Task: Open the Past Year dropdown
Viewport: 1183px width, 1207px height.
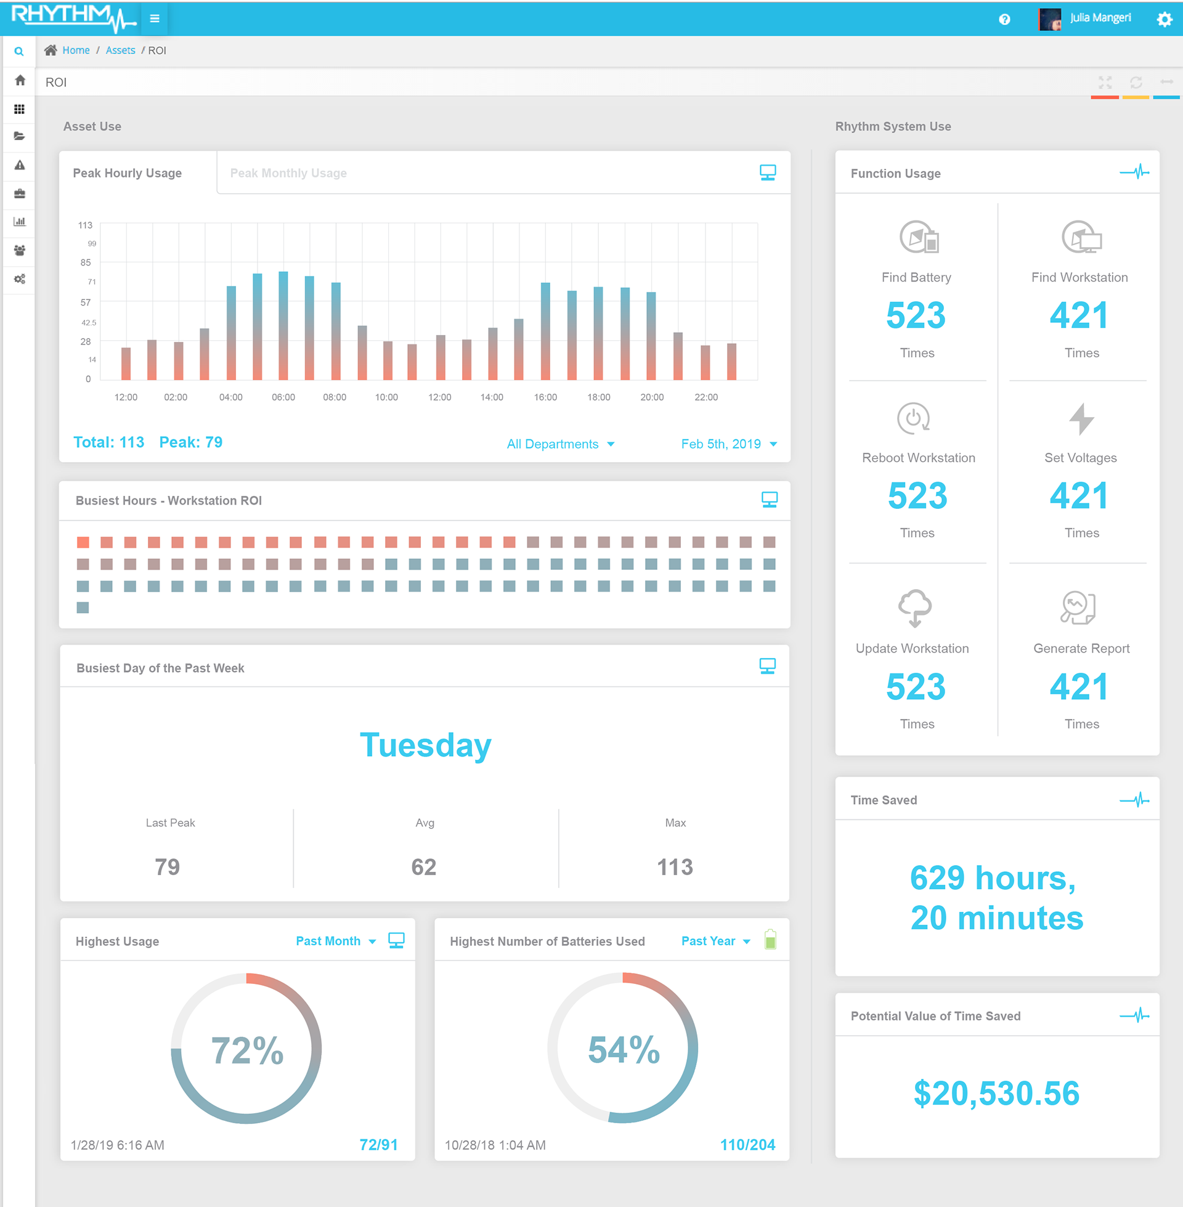Action: [x=716, y=941]
